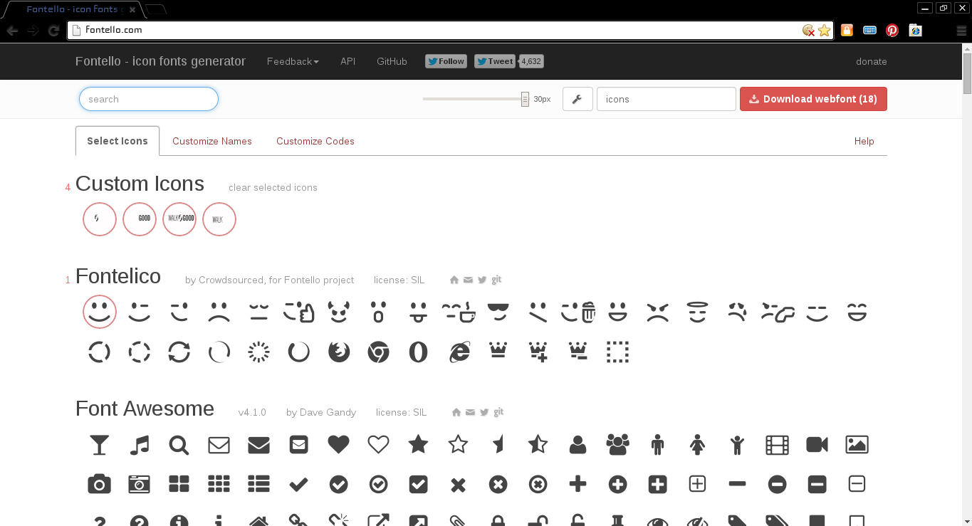Screen dimensions: 972x526
Task: Switch to the Customize Names tab
Action: 211,141
